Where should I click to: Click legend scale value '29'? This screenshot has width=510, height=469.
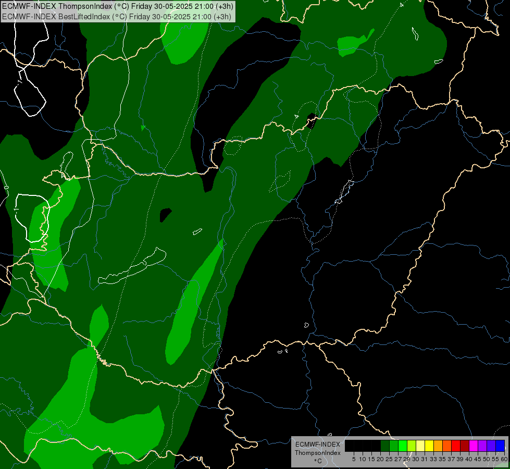[407, 459]
